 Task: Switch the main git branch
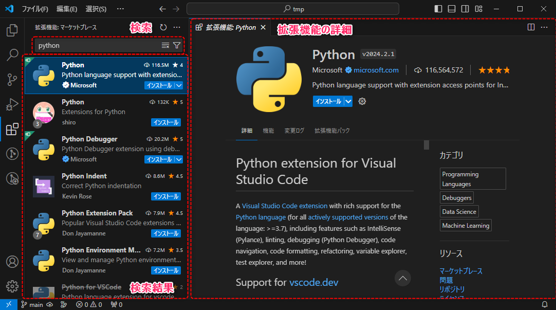tap(32, 305)
